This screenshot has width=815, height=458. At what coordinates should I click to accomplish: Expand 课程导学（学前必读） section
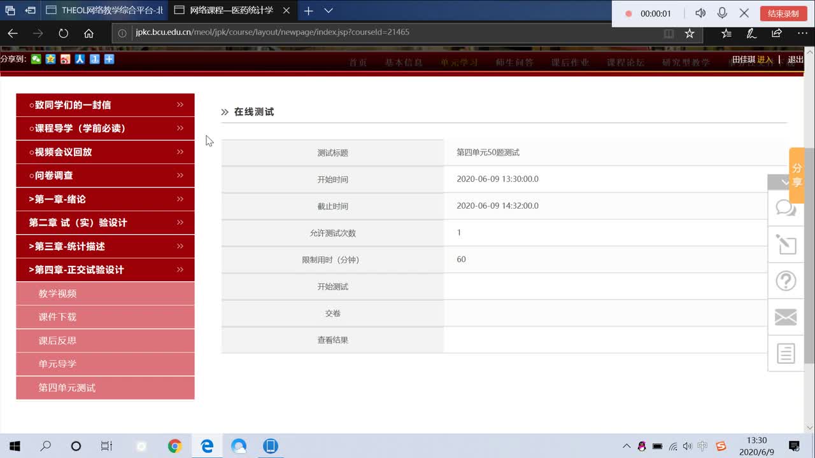coord(105,128)
